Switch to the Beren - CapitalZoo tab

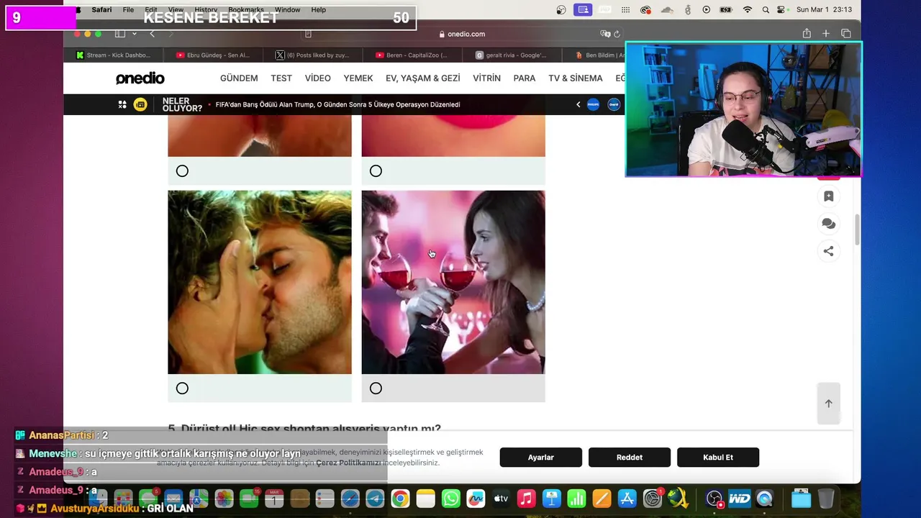pyautogui.click(x=412, y=55)
